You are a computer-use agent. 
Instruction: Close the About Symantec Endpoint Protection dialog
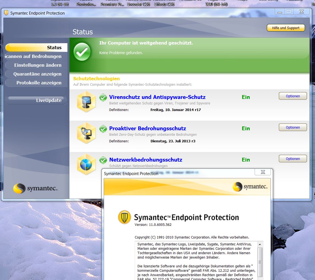pyautogui.click(x=263, y=172)
